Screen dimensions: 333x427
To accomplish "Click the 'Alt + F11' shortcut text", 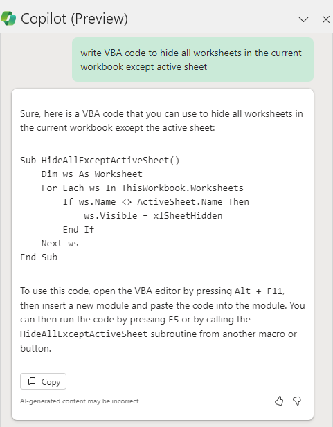I will click(x=258, y=291).
